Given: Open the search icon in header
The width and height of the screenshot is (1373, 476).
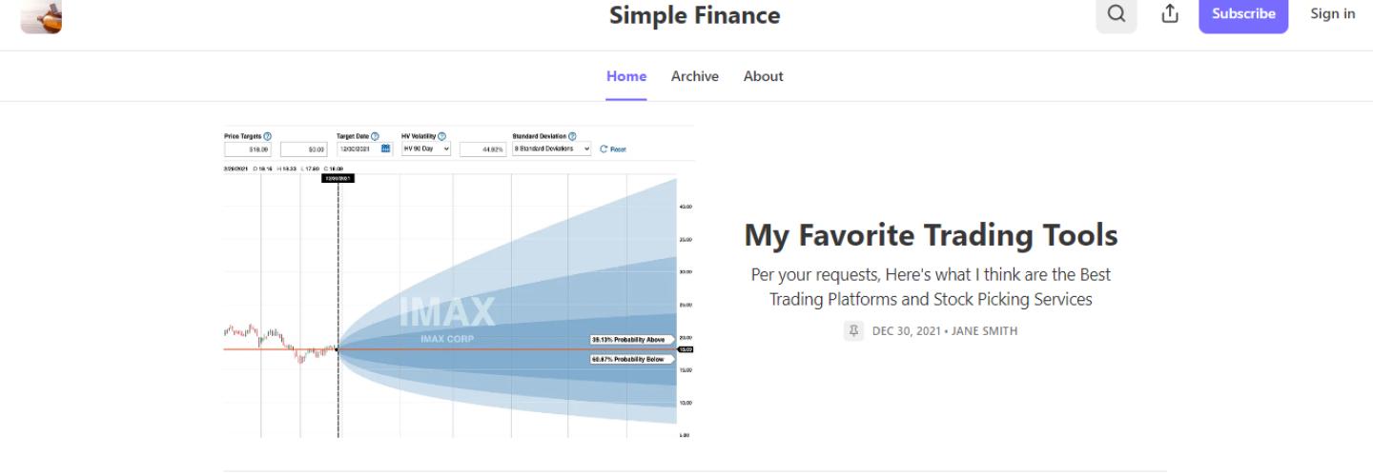Looking at the screenshot, I should click(x=1117, y=14).
